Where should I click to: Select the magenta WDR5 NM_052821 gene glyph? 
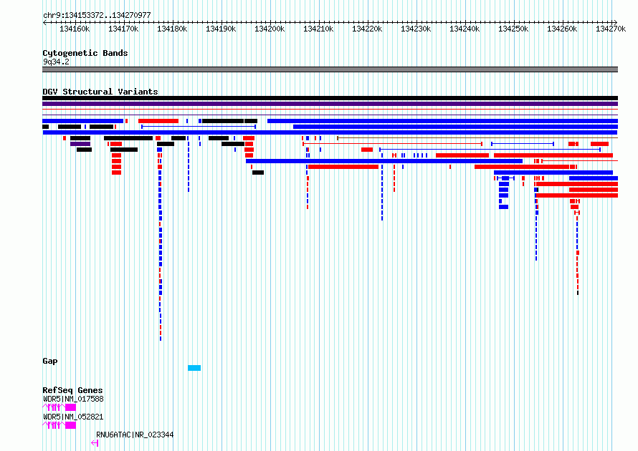[x=59, y=425]
